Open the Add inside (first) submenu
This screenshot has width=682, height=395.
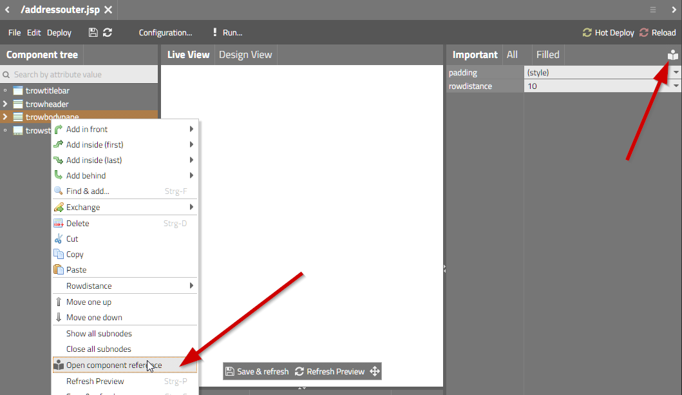[x=95, y=145]
